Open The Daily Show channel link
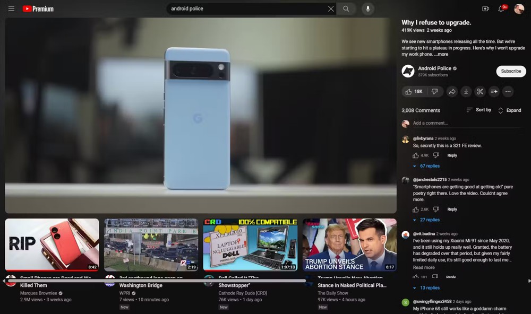This screenshot has height=314, width=531. [332, 293]
